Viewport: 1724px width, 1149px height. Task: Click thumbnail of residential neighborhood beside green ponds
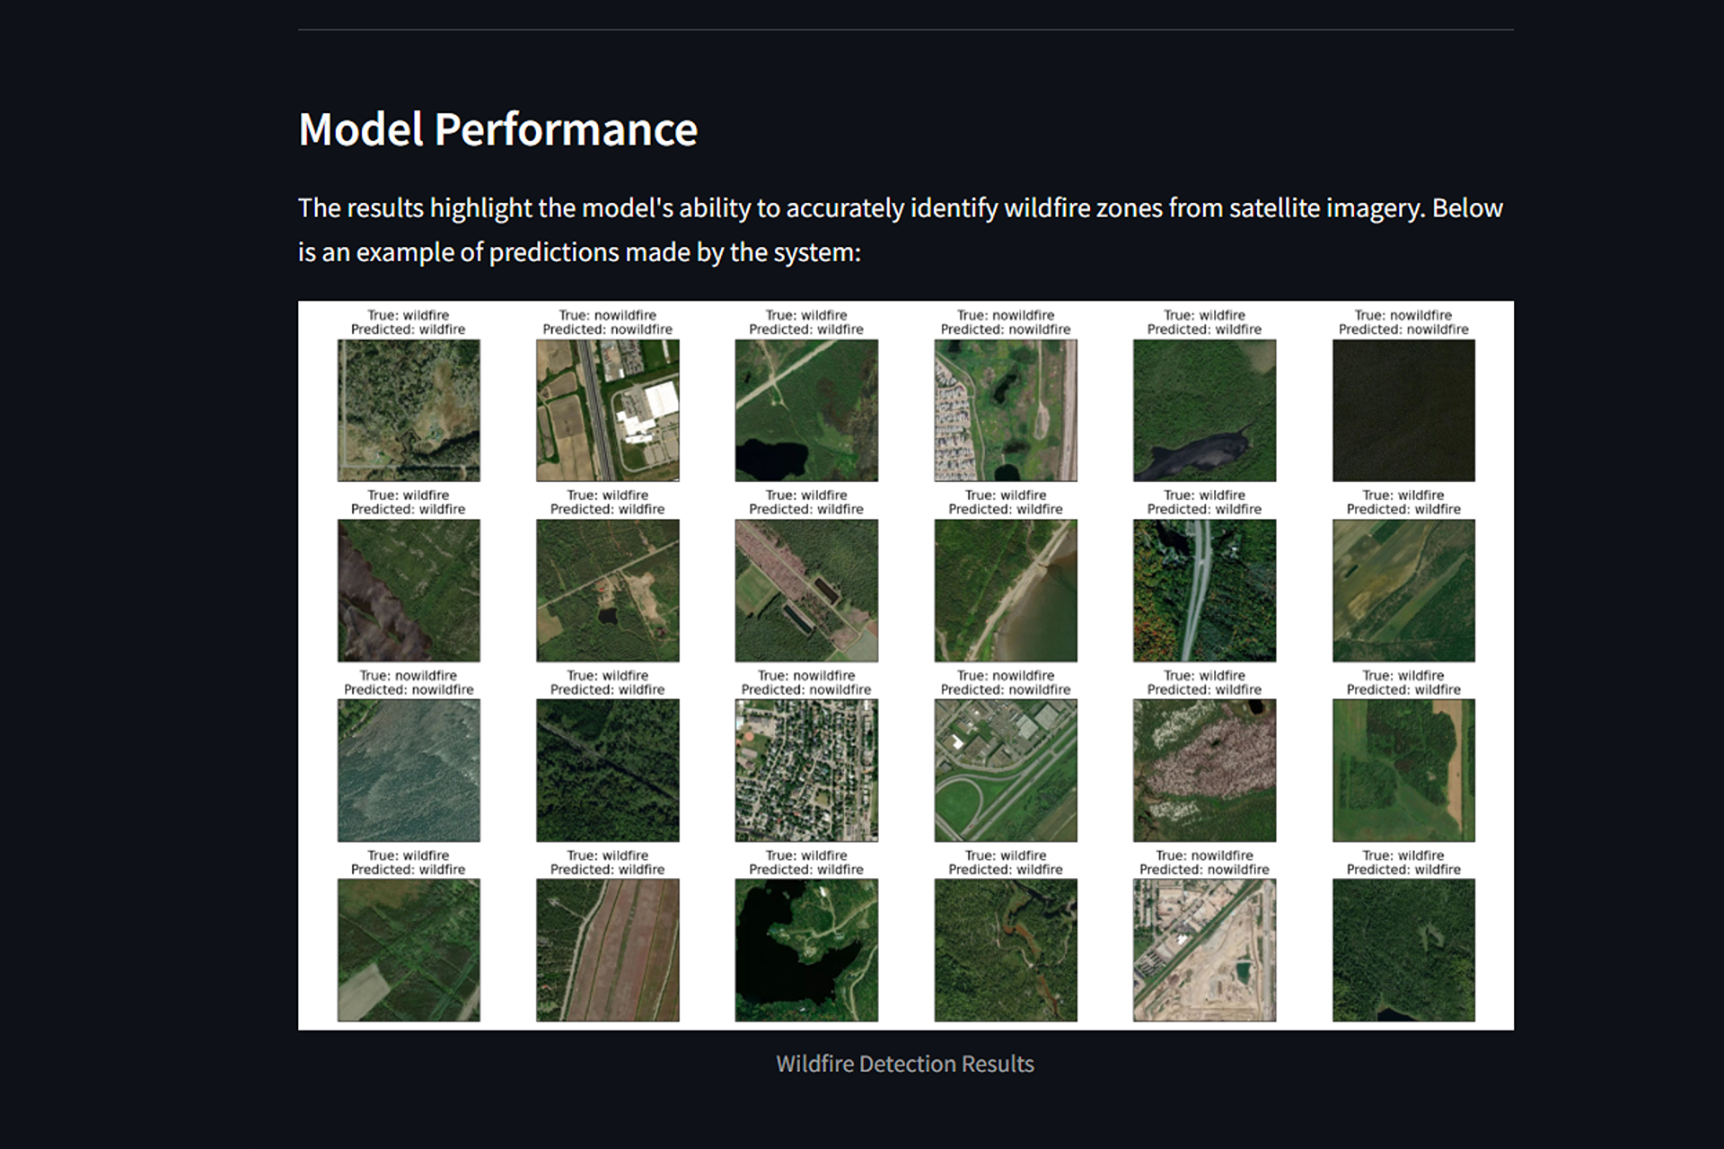[1005, 410]
